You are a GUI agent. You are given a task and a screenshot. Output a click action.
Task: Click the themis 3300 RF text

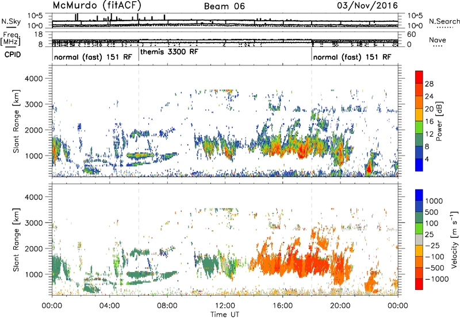169,52
